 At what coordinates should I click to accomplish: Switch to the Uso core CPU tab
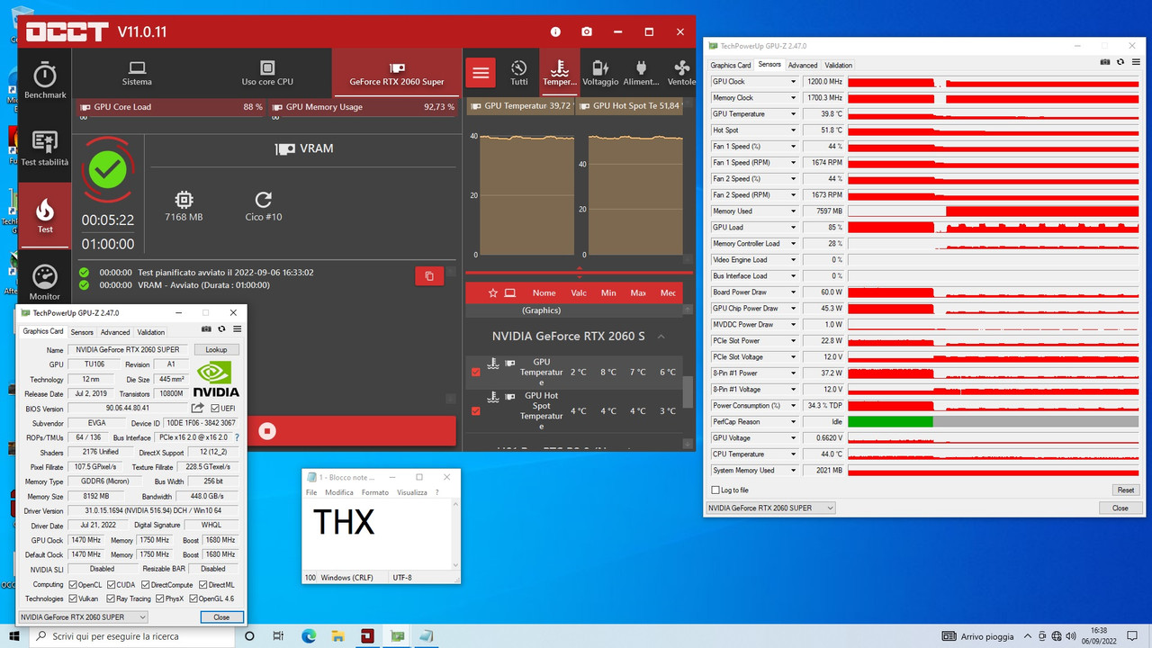[x=267, y=73]
